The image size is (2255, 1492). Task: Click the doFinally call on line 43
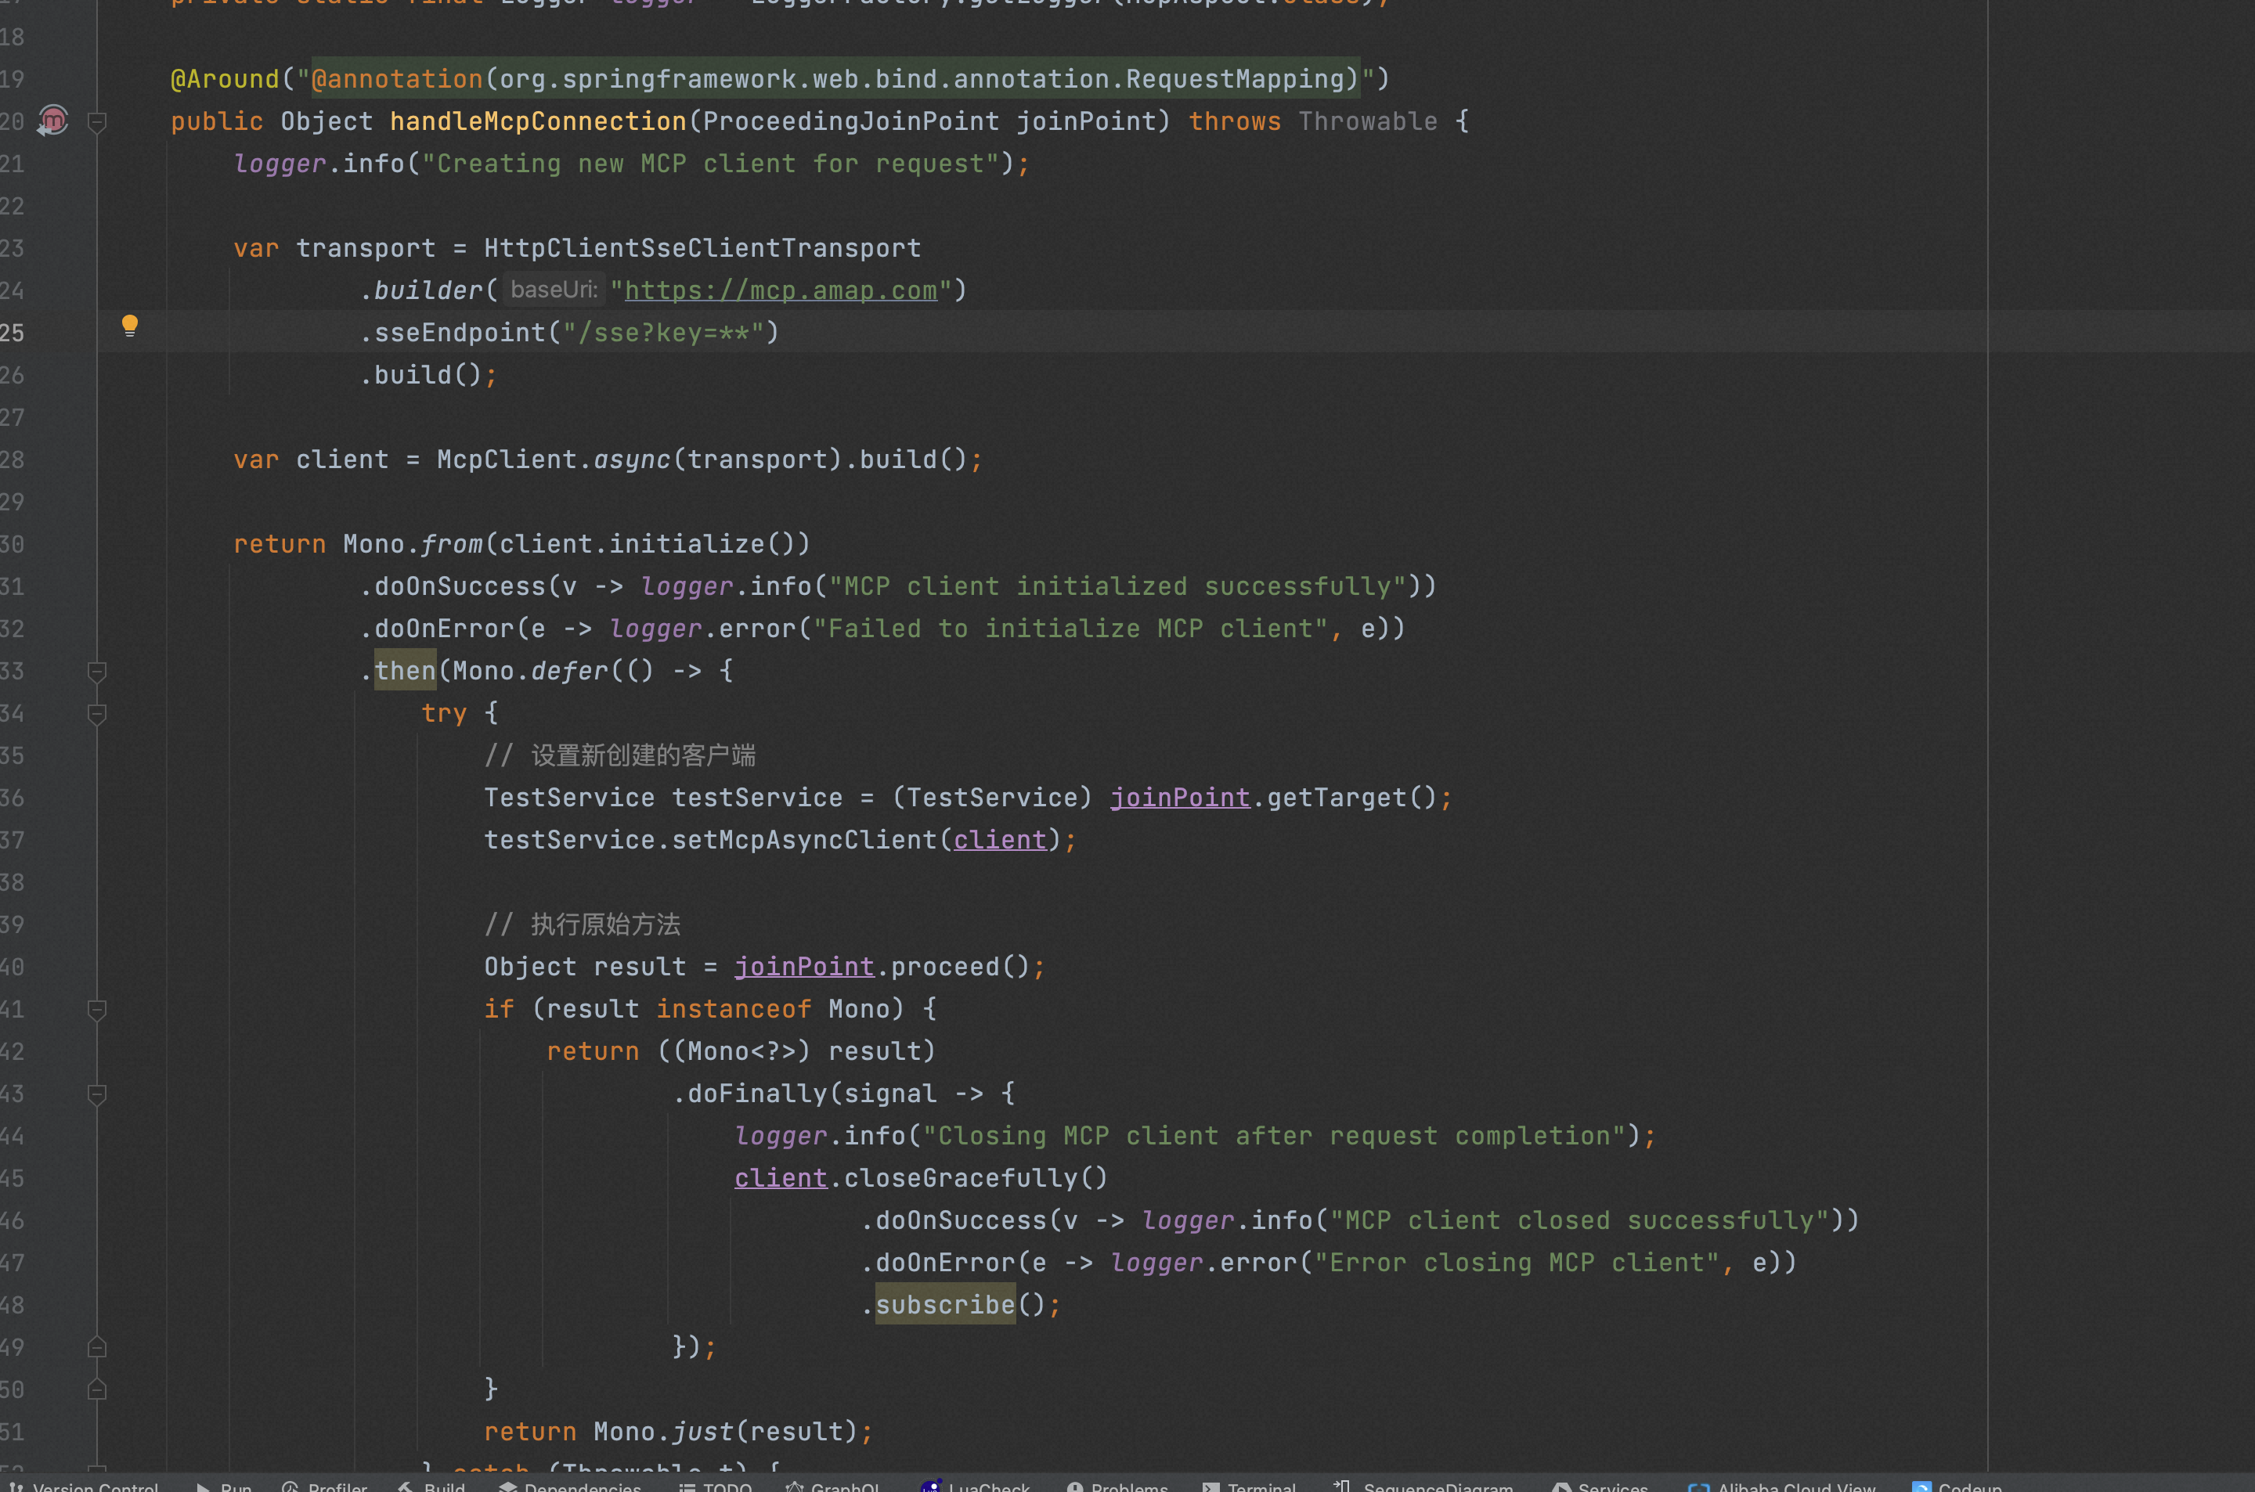pyautogui.click(x=757, y=1094)
